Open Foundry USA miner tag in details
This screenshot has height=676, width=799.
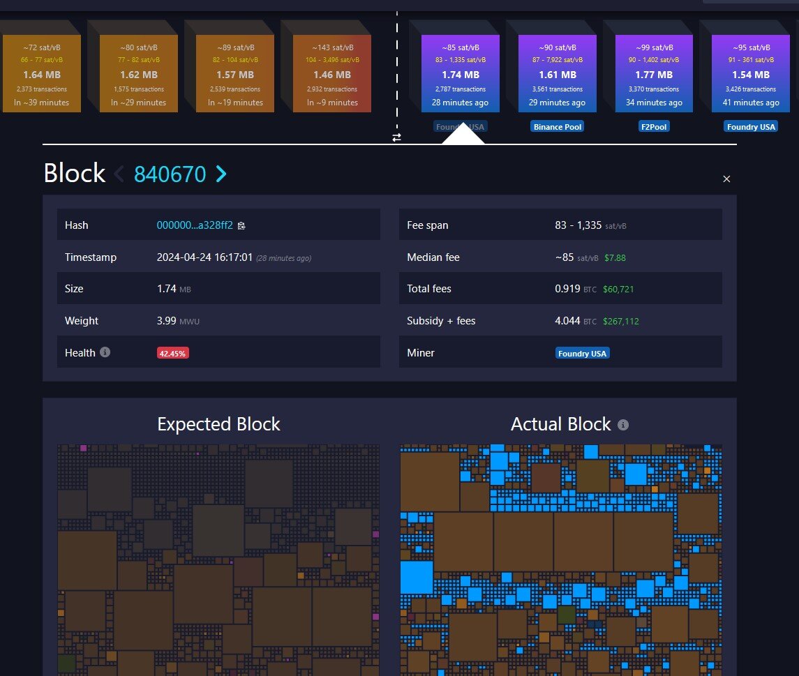(582, 353)
